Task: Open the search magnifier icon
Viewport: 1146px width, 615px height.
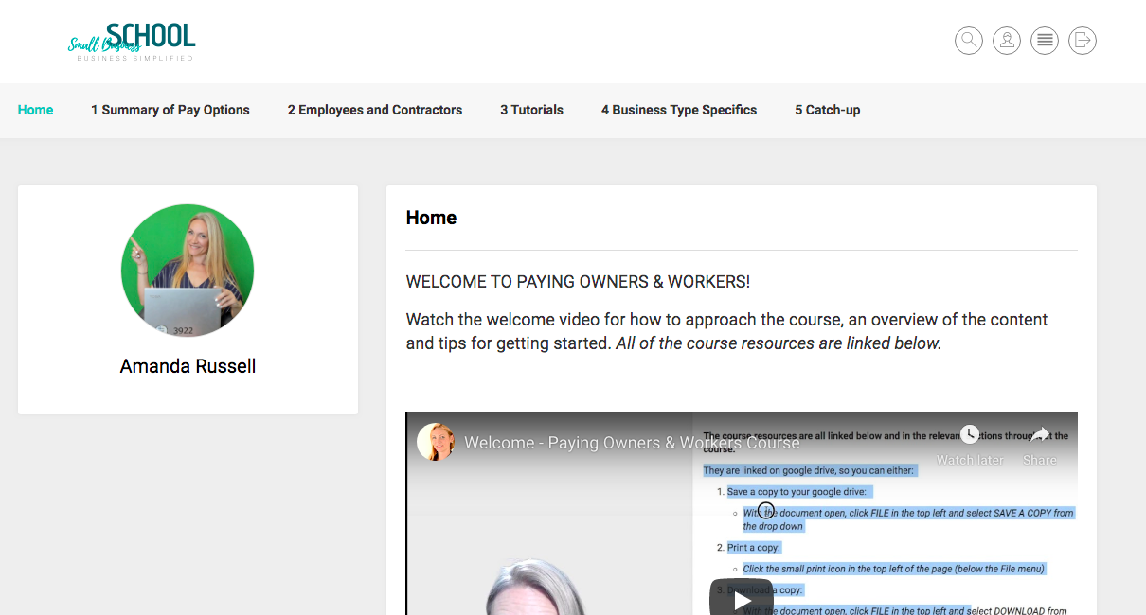Action: point(968,41)
